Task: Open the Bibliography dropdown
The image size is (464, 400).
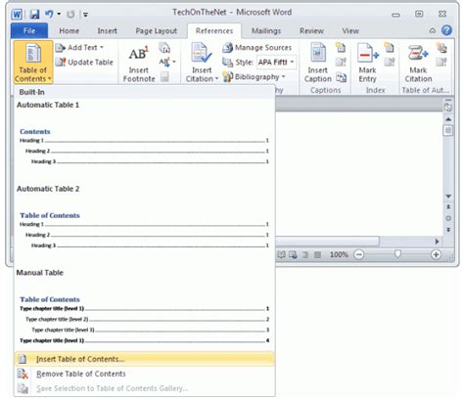Action: [x=254, y=77]
